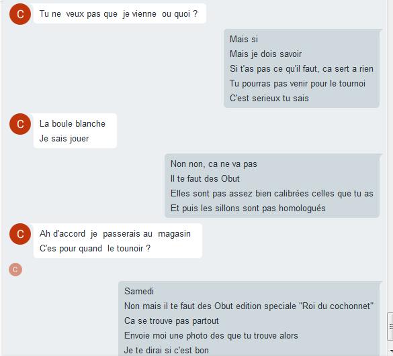The image size is (393, 356).
Task: Click the "Mais si" message line
Action: (x=244, y=40)
